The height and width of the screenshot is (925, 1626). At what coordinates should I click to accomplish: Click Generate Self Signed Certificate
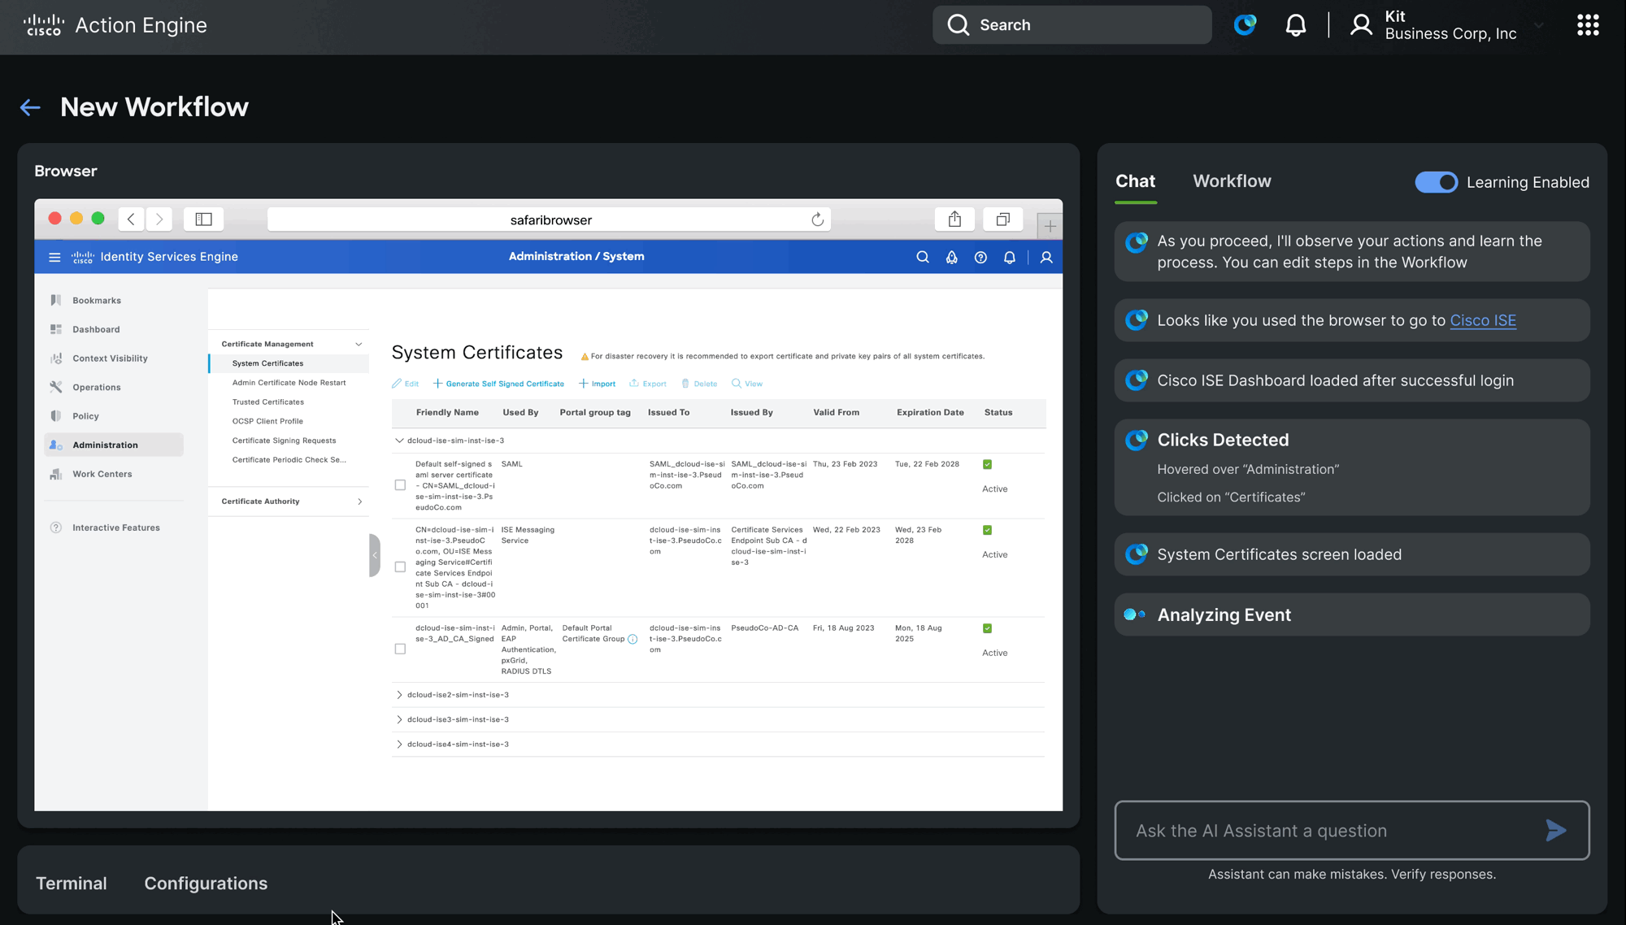pos(498,384)
